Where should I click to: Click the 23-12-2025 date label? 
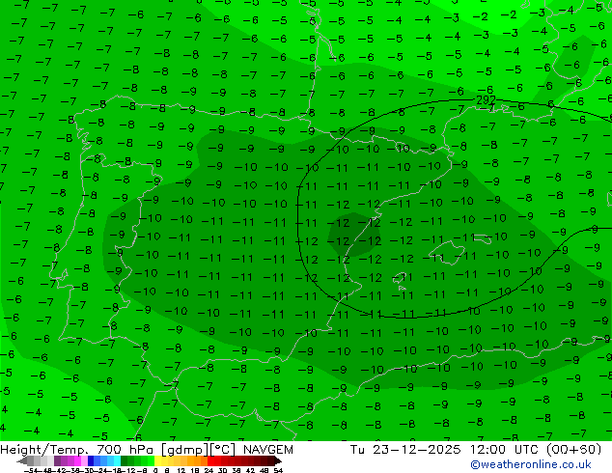[x=416, y=450]
